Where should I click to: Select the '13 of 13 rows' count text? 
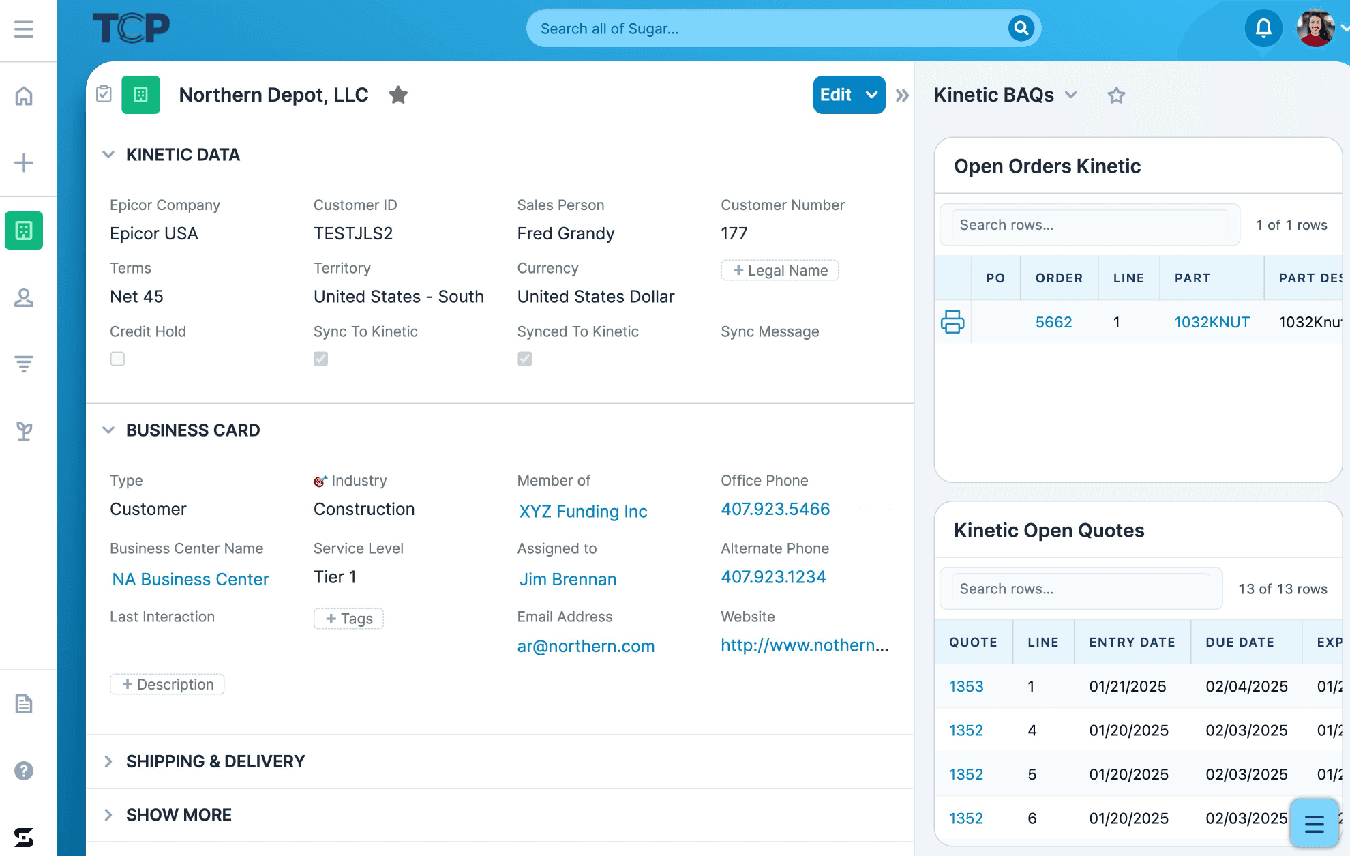[1282, 589]
